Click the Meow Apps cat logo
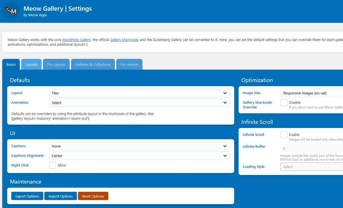 [11, 11]
